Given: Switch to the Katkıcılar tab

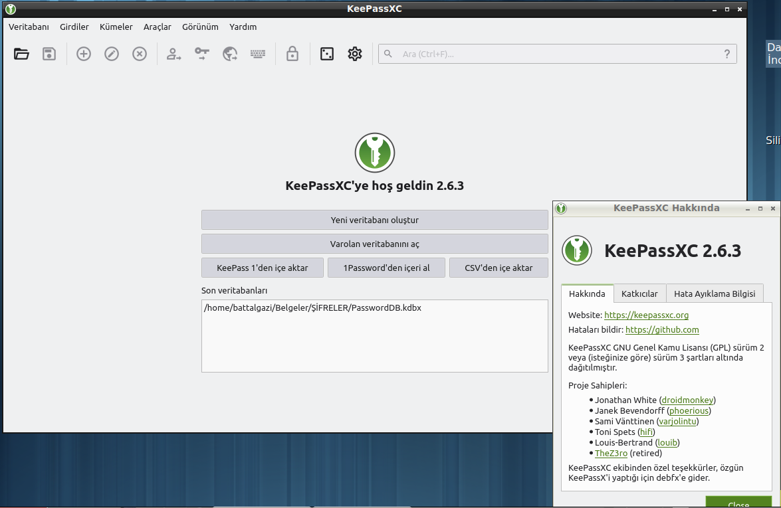Looking at the screenshot, I should [x=639, y=294].
